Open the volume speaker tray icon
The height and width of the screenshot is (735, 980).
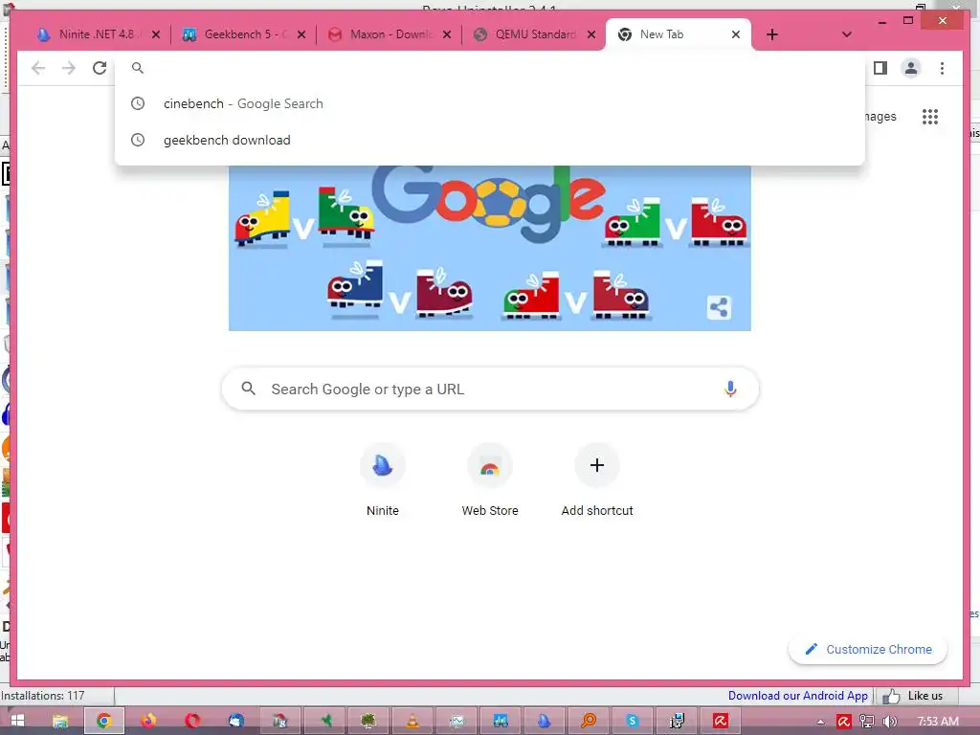[x=889, y=722]
